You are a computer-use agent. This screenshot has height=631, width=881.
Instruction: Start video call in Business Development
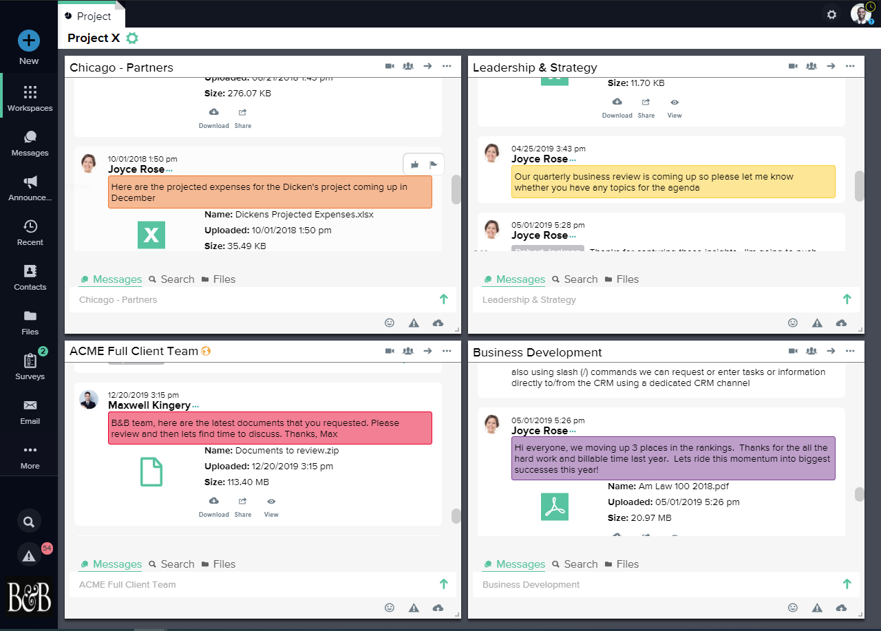tap(793, 351)
